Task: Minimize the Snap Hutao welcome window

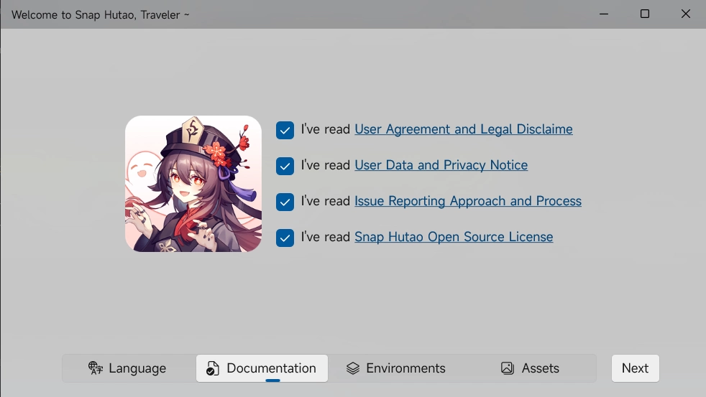Action: pos(604,14)
